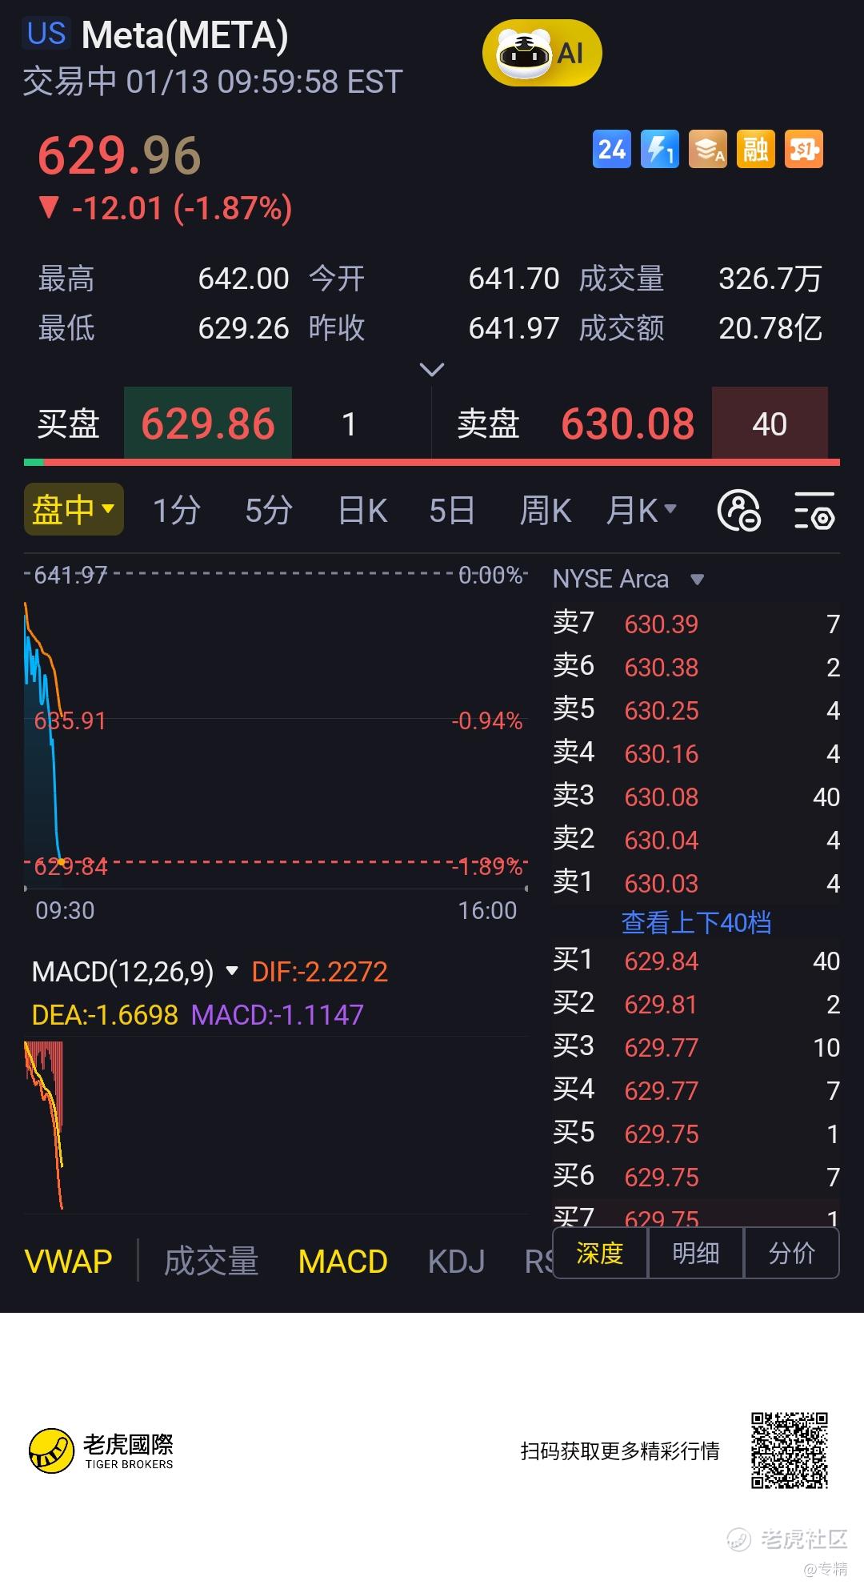
Task: Select 卖4 row at 630.16
Action: pos(696,753)
